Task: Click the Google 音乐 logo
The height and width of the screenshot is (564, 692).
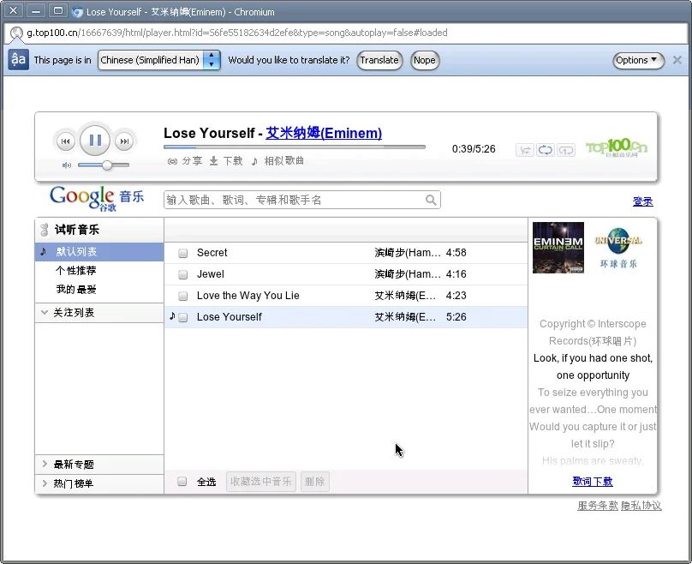Action: pyautogui.click(x=97, y=198)
